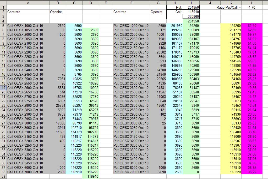The image size is (268, 179).
Task: Click cell 'Put OESX 1000 Oct 10'
Action: pos(131,26)
